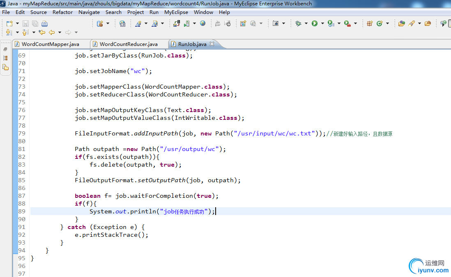Open the Refactor menu
Viewport: 451px width, 277px height.
(x=62, y=12)
